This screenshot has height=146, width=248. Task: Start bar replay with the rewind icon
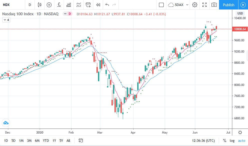coord(98,5)
